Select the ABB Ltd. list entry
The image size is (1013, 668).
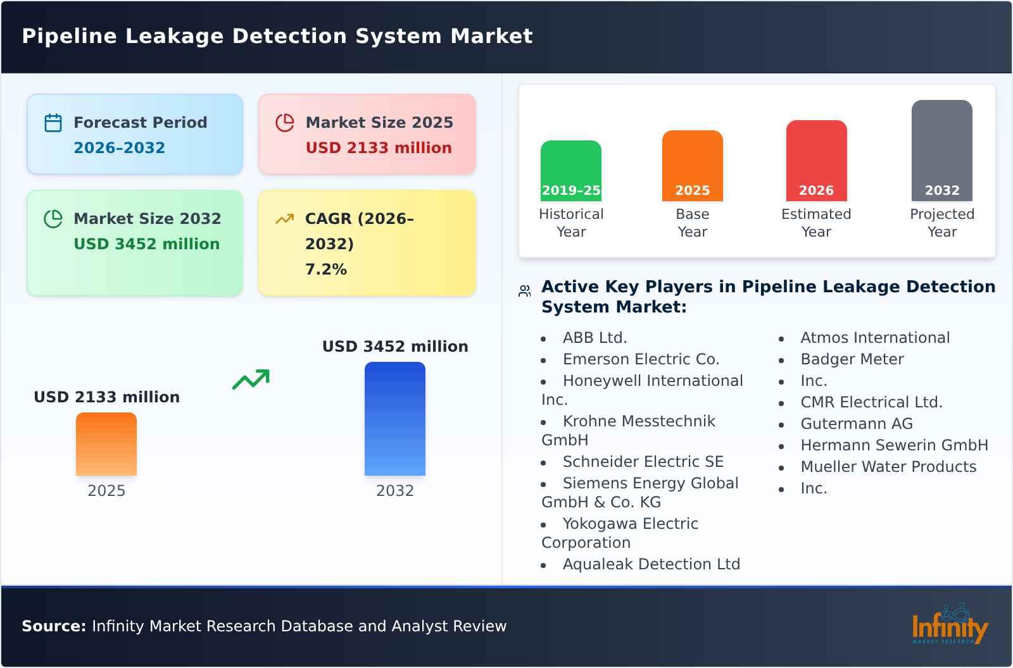[594, 337]
